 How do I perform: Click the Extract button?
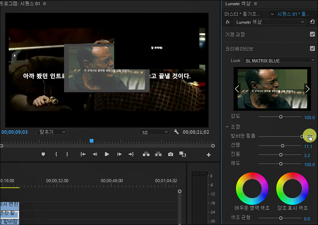pos(158,154)
